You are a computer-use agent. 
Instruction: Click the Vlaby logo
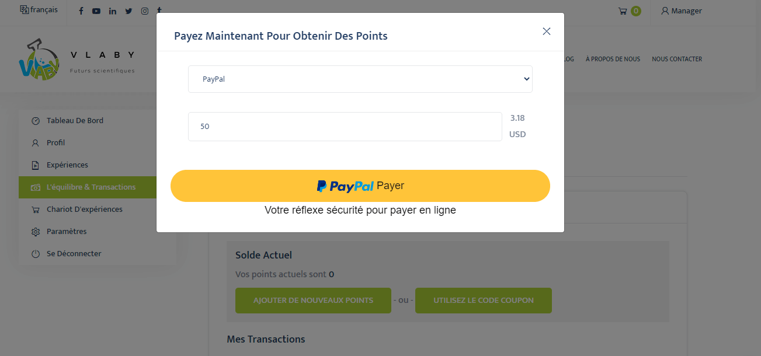click(76, 58)
